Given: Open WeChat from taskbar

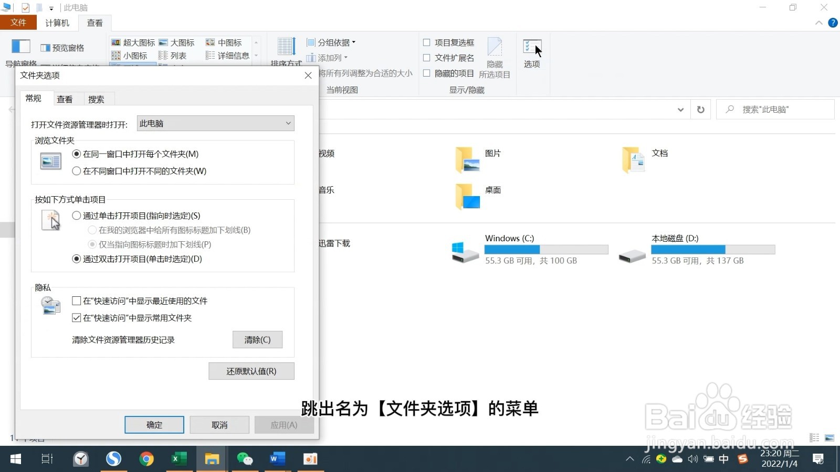Looking at the screenshot, I should click(x=245, y=459).
